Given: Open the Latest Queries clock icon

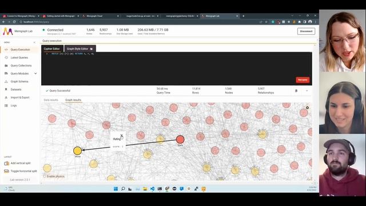Looking at the screenshot, I should (x=6, y=58).
